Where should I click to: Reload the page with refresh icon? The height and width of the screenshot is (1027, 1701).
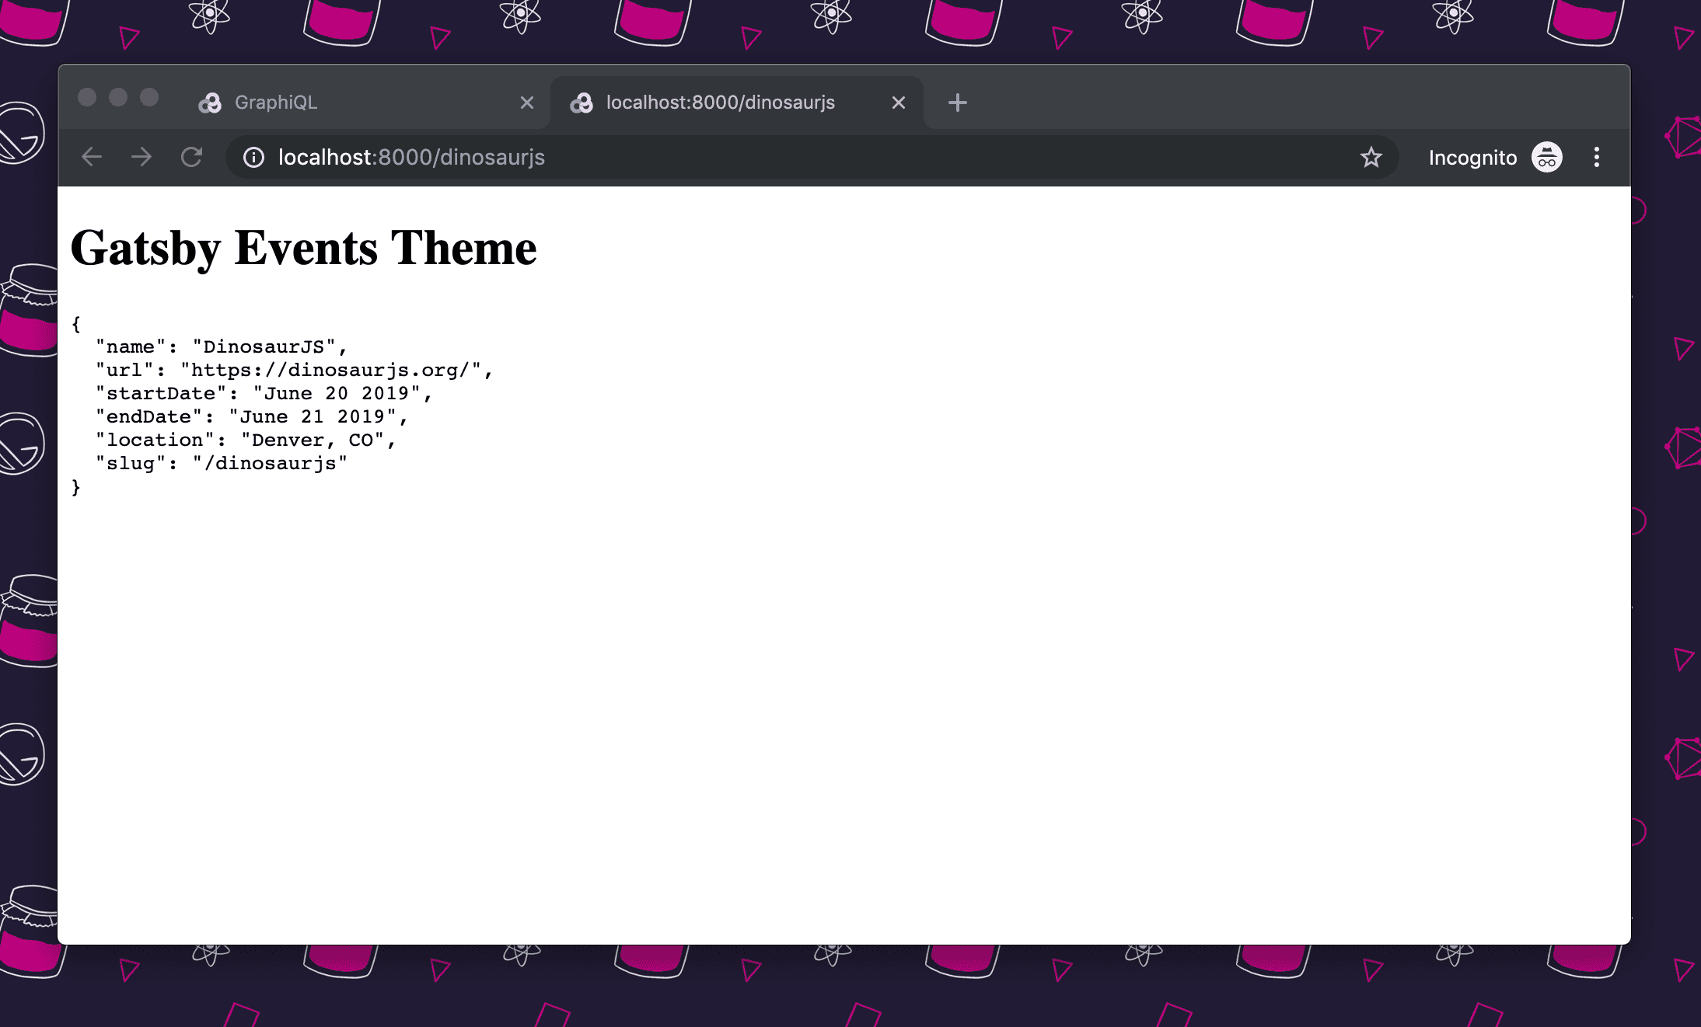click(x=191, y=157)
